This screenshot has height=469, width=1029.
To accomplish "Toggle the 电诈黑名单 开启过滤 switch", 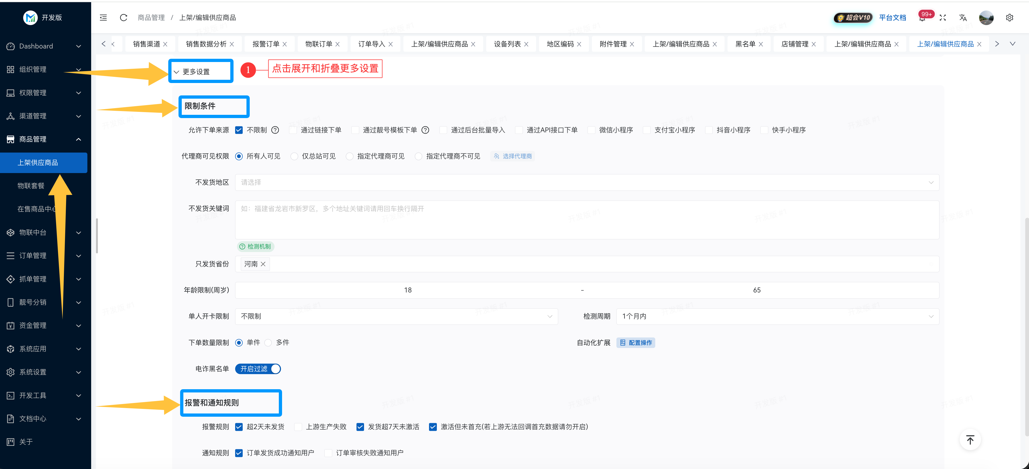I will tap(258, 369).
